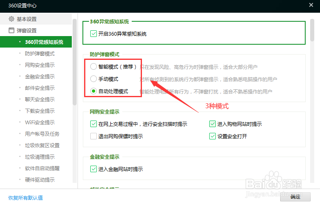Open the 基本设置 section
The image size is (320, 205).
click(x=36, y=19)
